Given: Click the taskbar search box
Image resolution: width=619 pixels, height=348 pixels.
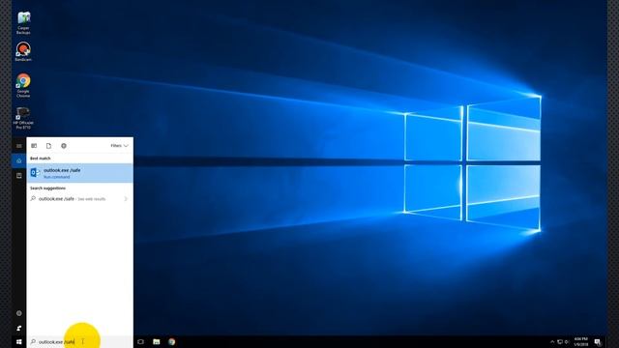Looking at the screenshot, I should pyautogui.click(x=79, y=341).
